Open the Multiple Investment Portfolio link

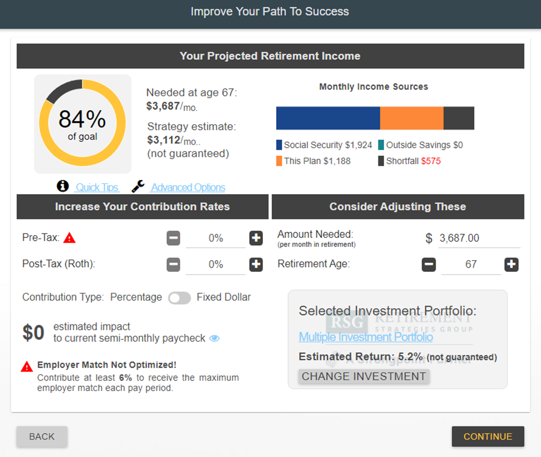point(366,337)
